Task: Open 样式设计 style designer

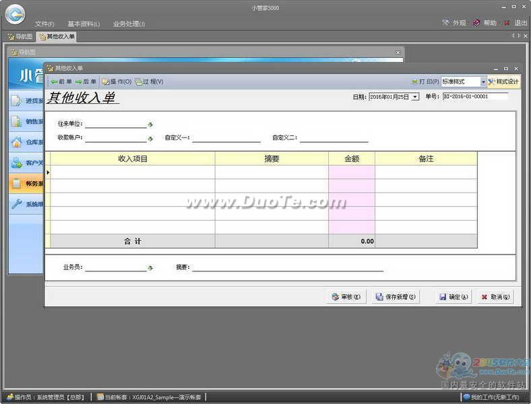Action: 503,81
